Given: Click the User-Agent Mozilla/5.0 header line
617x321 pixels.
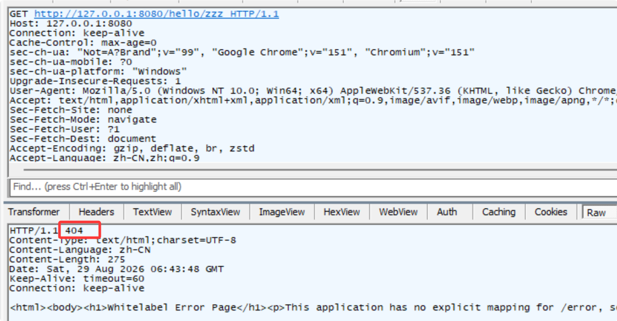Looking at the screenshot, I should 313,91.
